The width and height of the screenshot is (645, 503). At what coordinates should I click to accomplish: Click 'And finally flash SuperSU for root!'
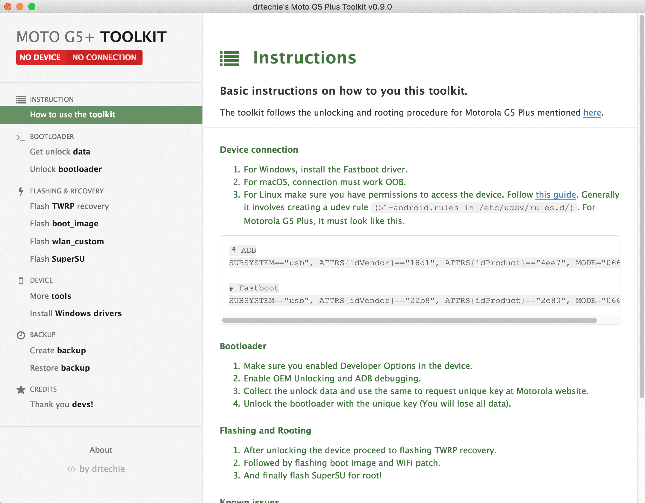click(313, 475)
